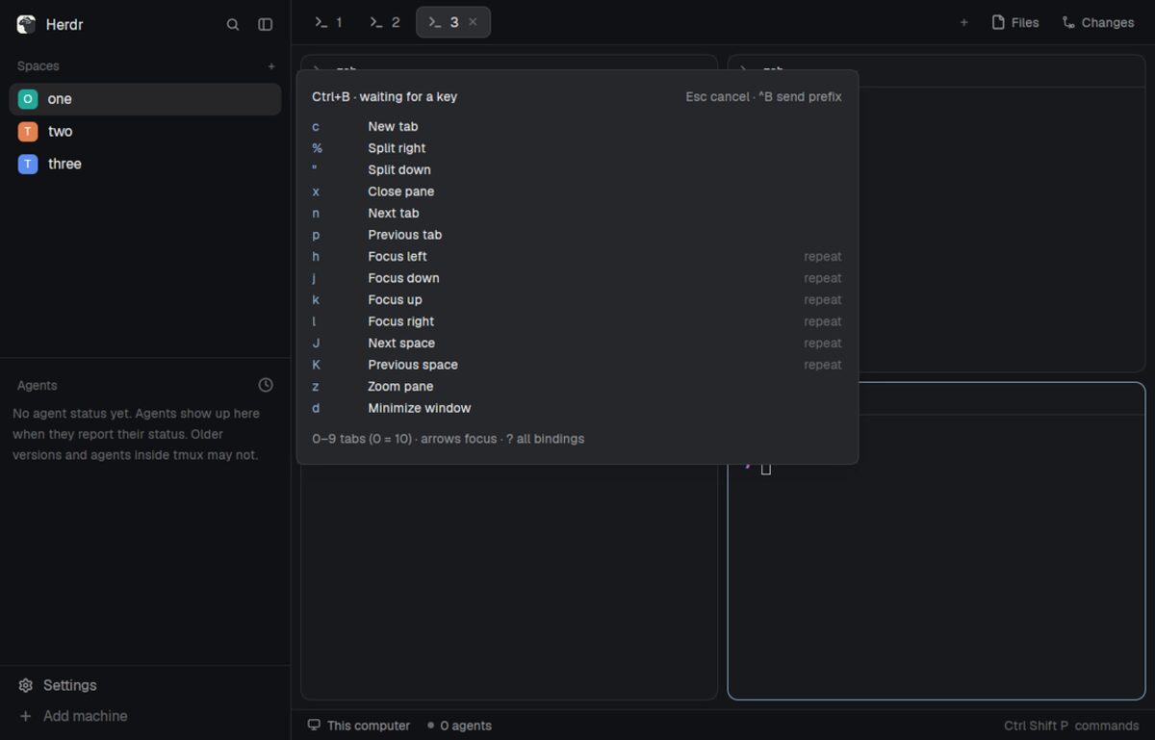This screenshot has height=740, width=1155.
Task: Select the orange 'two' space avatar
Action: (x=28, y=132)
